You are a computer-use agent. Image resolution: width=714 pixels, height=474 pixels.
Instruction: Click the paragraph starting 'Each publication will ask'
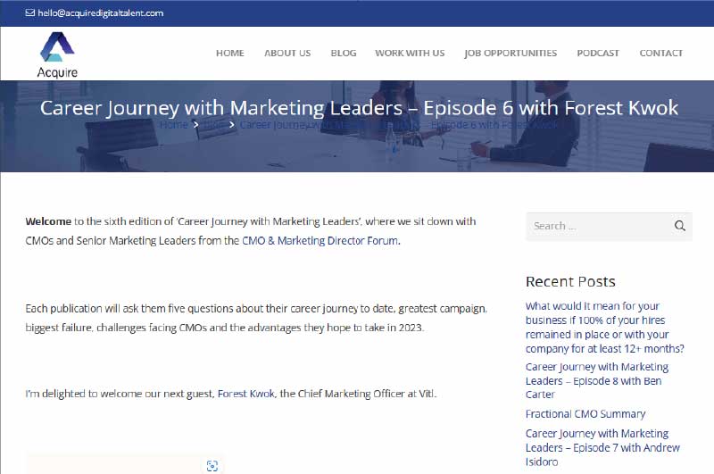pos(256,318)
